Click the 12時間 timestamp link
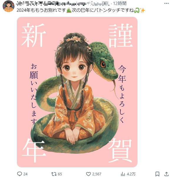The image size is (172, 178). 120,4
